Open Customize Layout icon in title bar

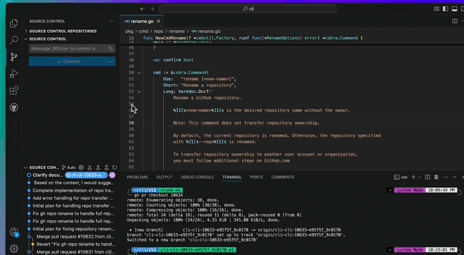[437, 9]
